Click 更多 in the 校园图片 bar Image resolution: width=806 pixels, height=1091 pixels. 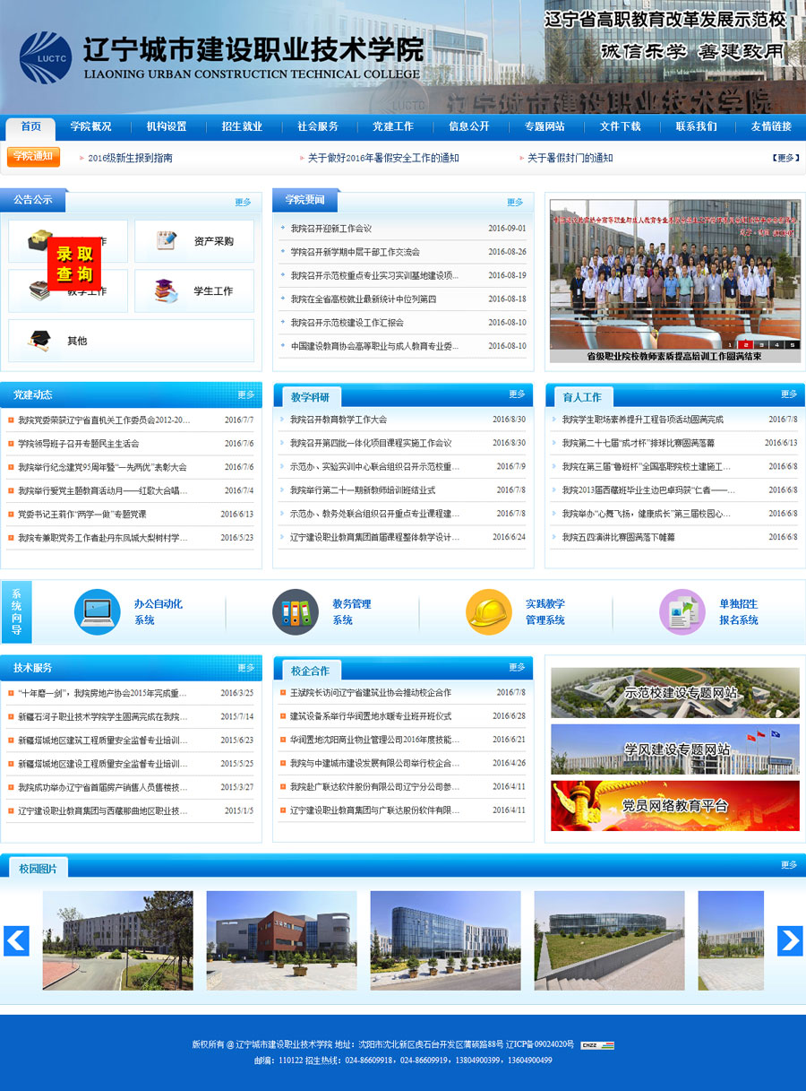[x=789, y=865]
